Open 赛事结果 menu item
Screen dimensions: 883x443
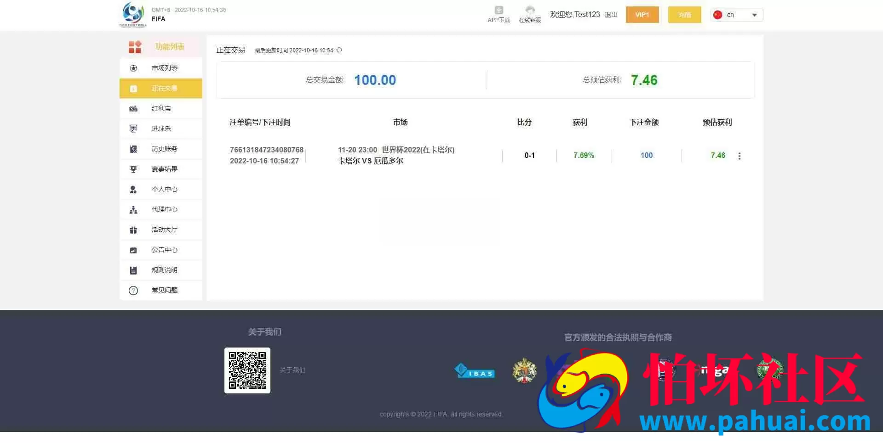[x=161, y=169]
